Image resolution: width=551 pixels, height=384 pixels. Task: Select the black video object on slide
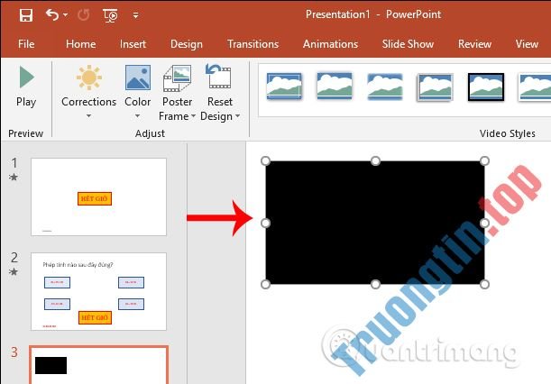375,223
